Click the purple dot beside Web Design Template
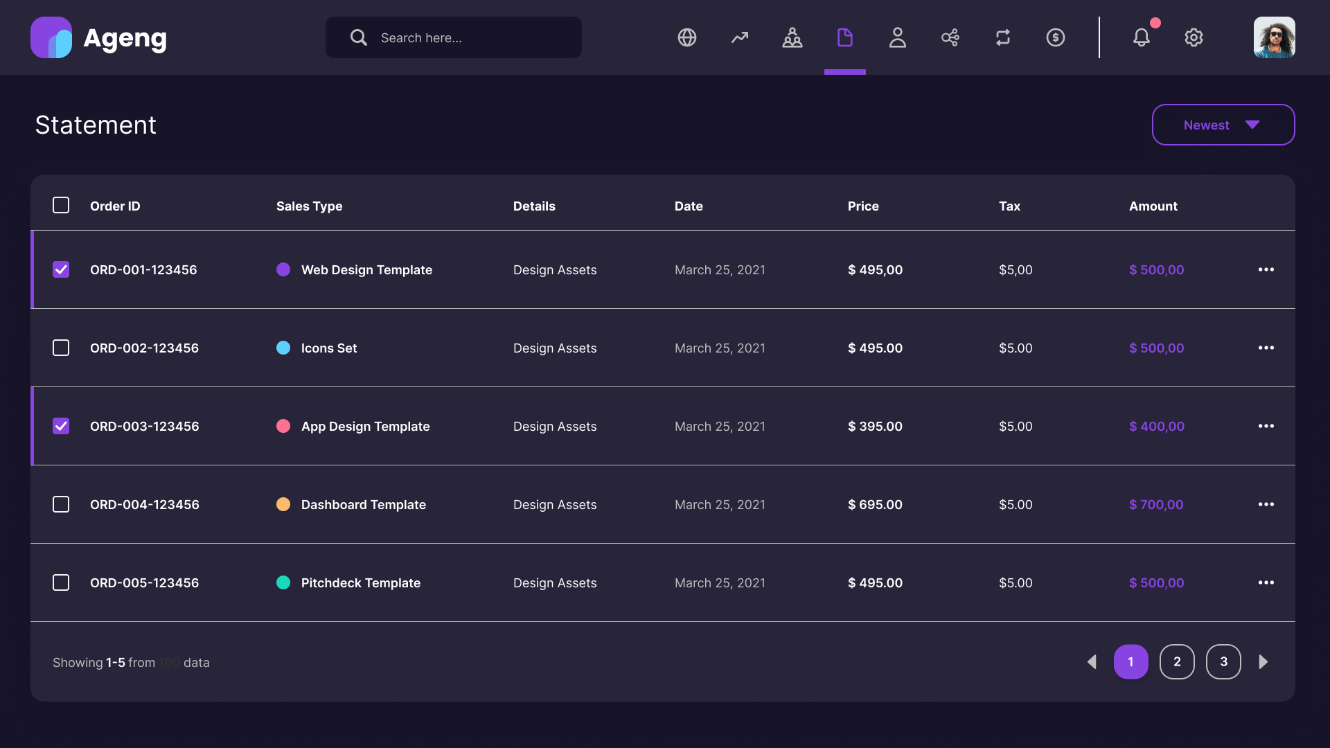This screenshot has height=748, width=1330. pos(283,269)
